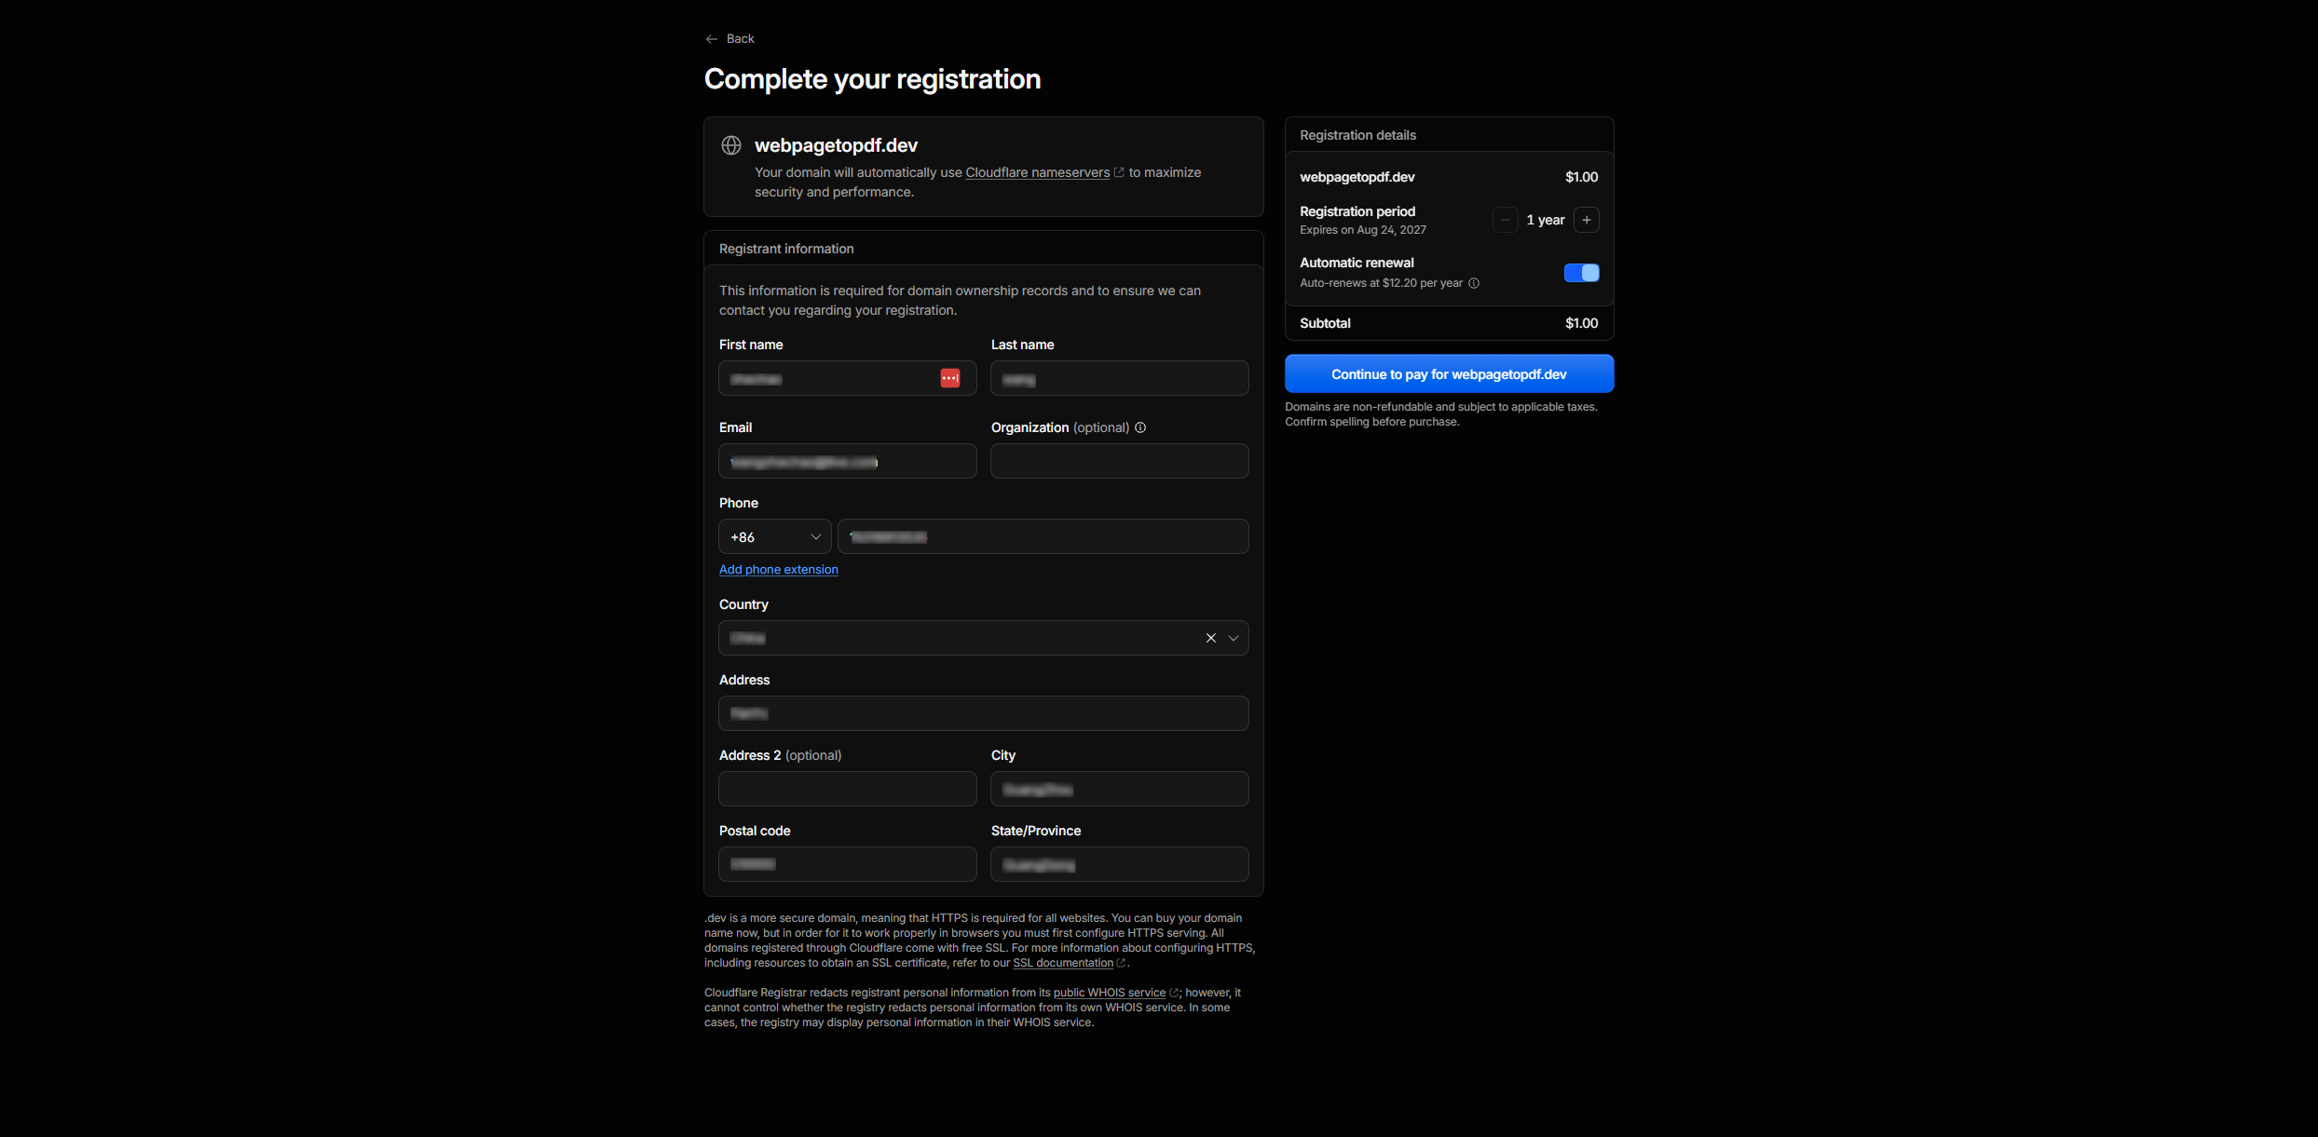This screenshot has height=1137, width=2318.
Task: Click the 'Registrant information' heading
Action: click(x=786, y=249)
